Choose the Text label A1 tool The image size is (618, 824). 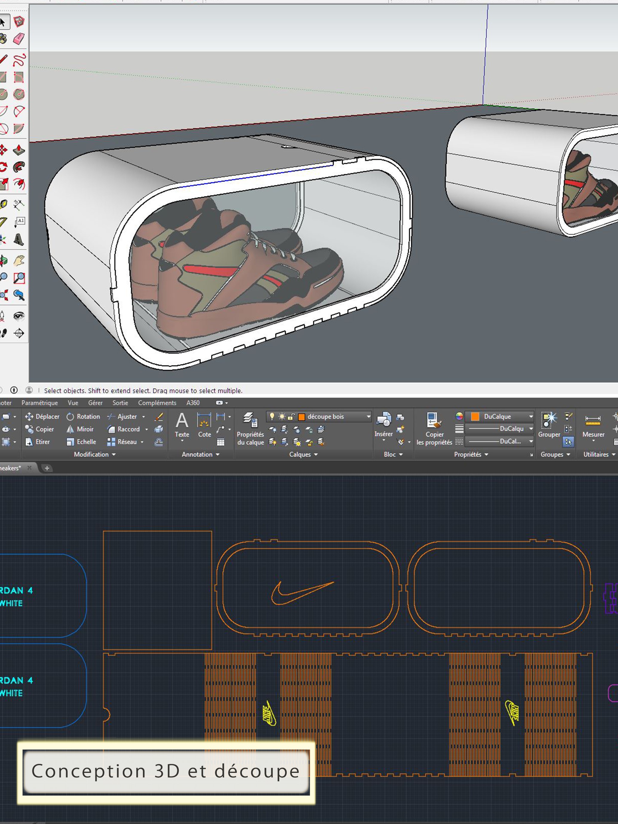[x=19, y=222]
